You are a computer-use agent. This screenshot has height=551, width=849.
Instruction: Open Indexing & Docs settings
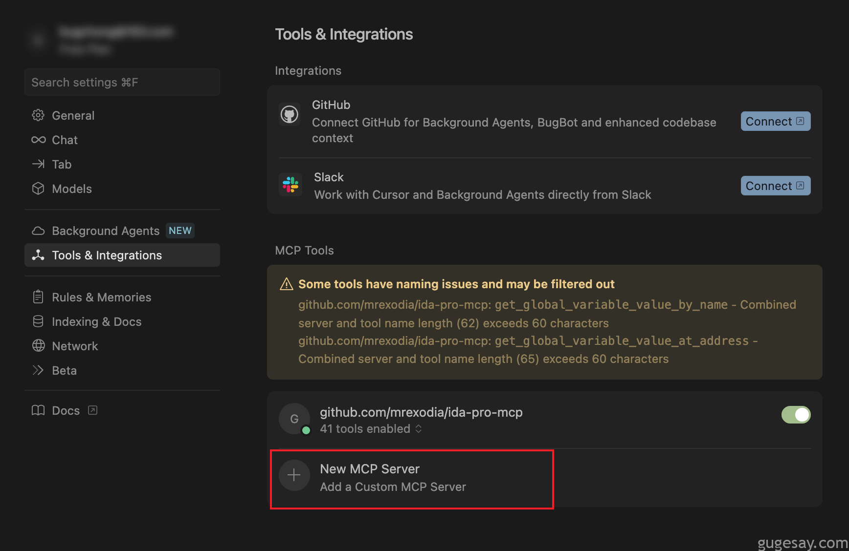[x=122, y=321]
